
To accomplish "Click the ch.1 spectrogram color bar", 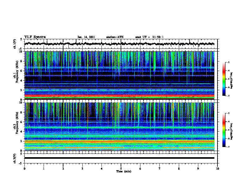I will pos(224,79).
